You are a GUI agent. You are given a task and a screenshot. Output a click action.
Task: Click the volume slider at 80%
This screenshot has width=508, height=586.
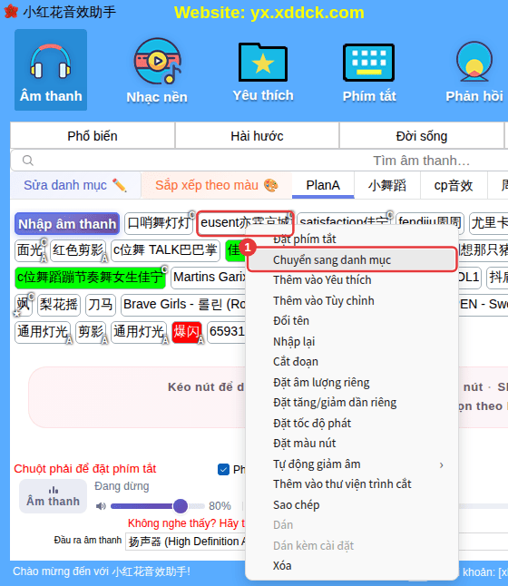(181, 506)
